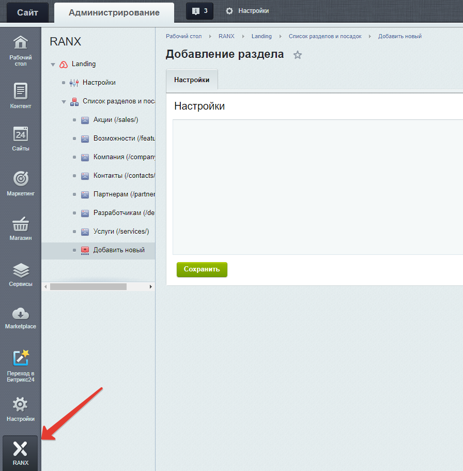This screenshot has height=471, width=463.
Task: Click the Партнерам page icon
Action: (85, 194)
